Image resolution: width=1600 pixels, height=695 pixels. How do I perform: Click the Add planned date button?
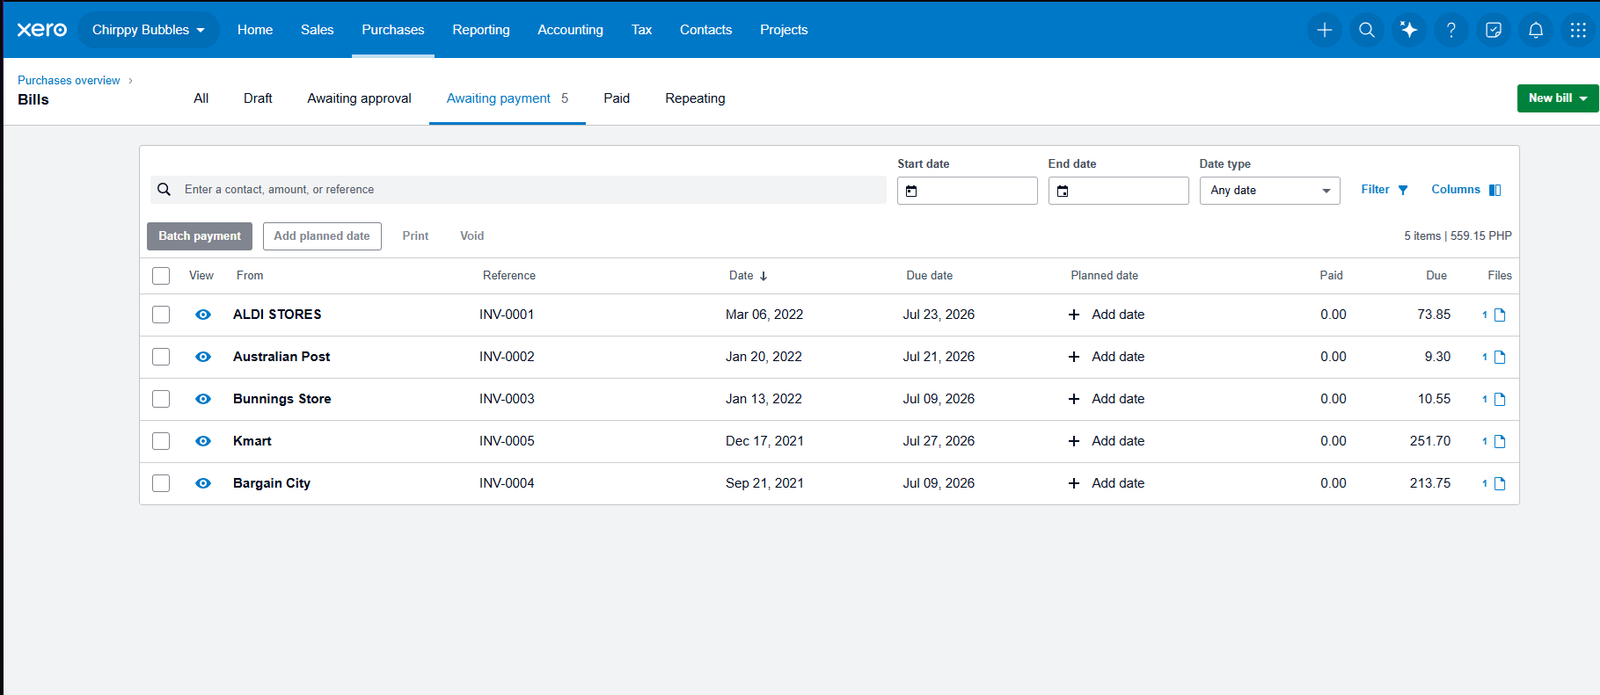tap(322, 236)
